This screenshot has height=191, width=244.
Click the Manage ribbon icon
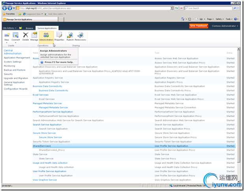pos(34,37)
